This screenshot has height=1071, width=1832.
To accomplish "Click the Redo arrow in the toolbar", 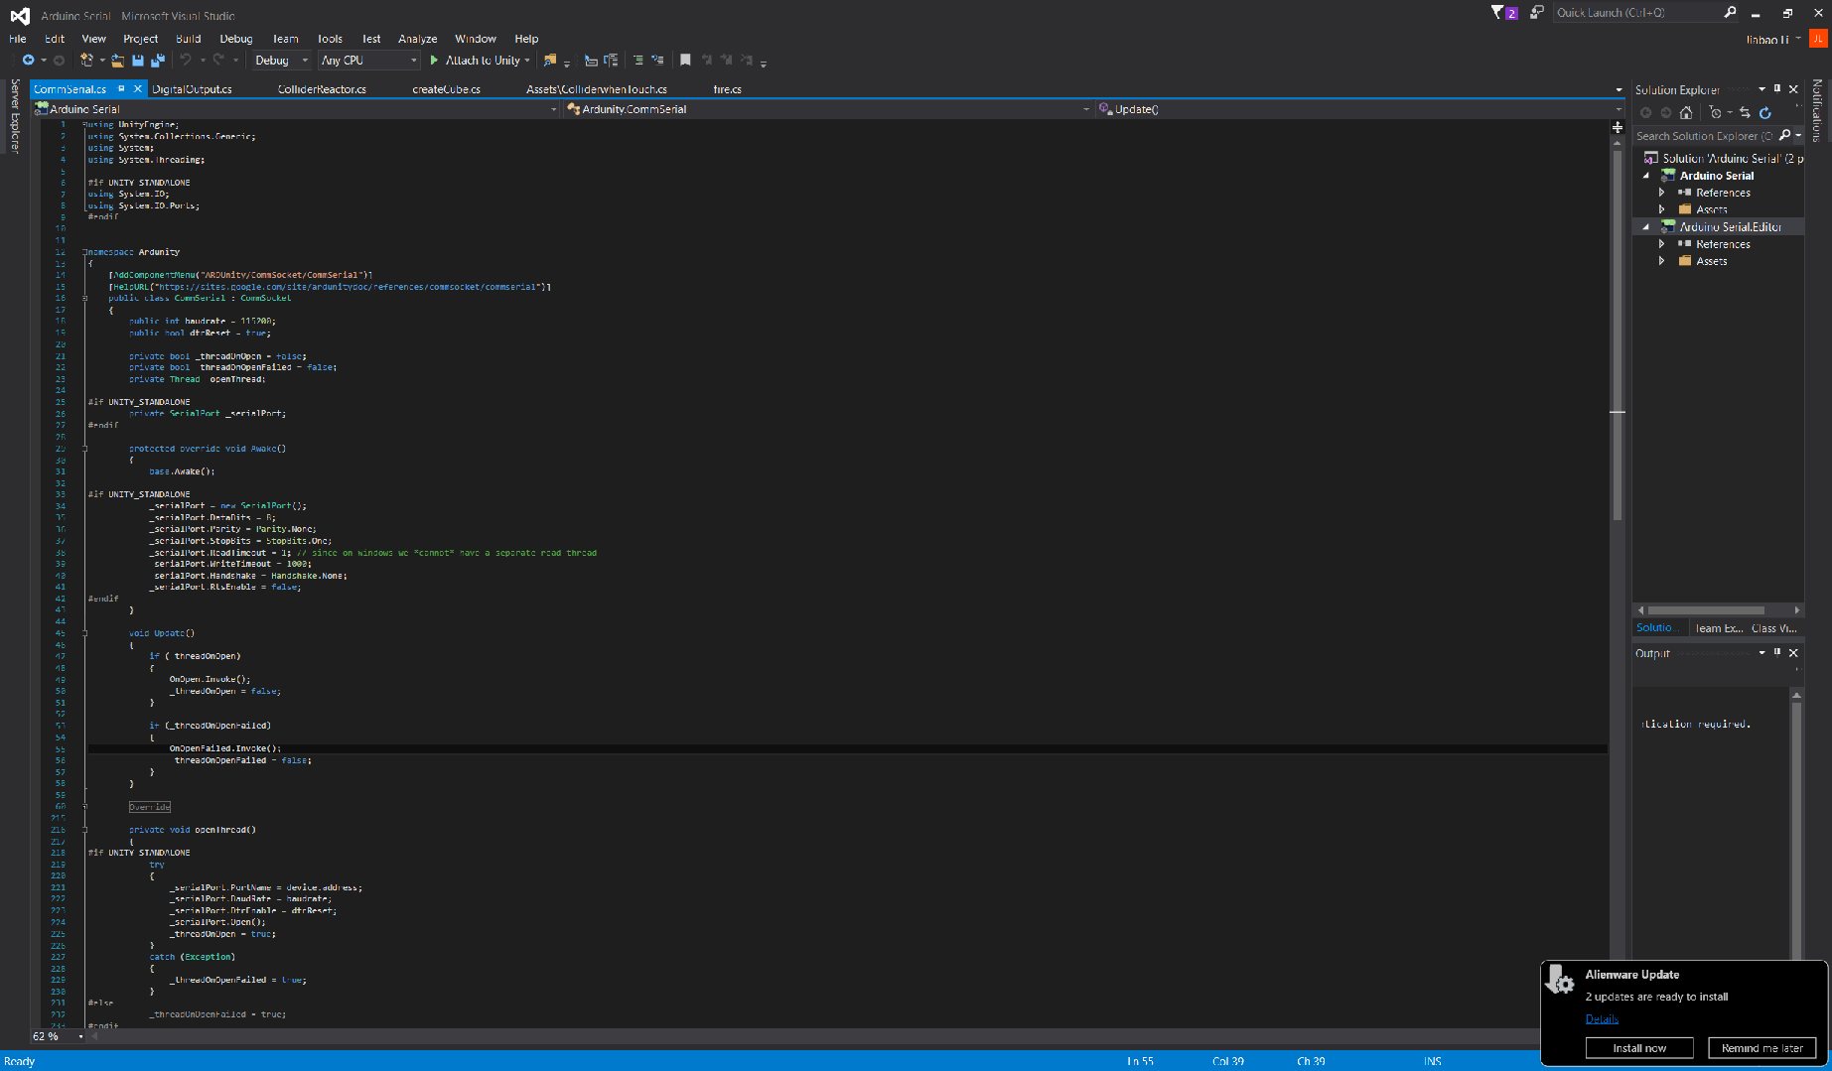I will coord(218,61).
